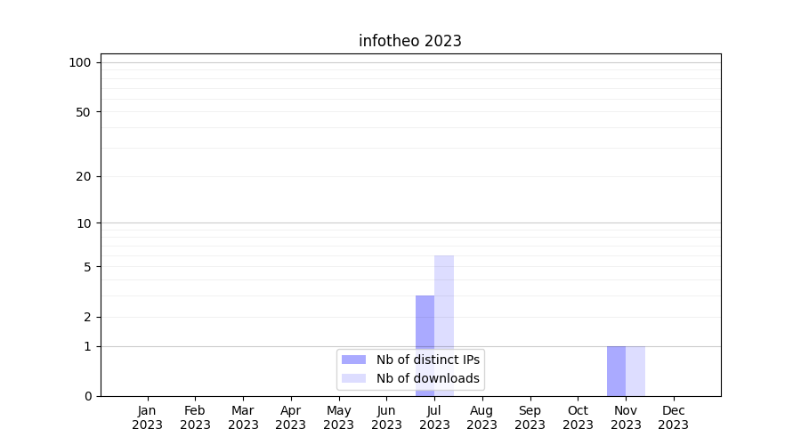Click the '0' y-axis tick label

(x=87, y=396)
